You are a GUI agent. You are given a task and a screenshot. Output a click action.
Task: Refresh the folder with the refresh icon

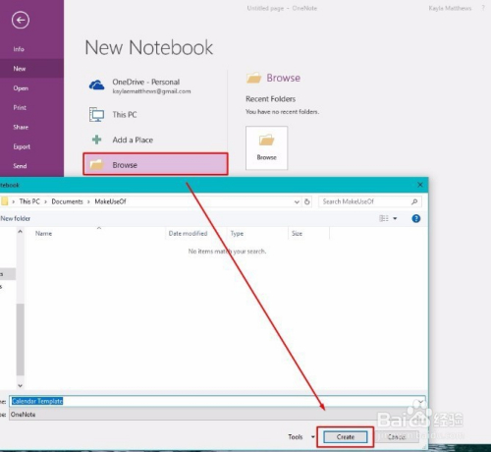click(307, 201)
